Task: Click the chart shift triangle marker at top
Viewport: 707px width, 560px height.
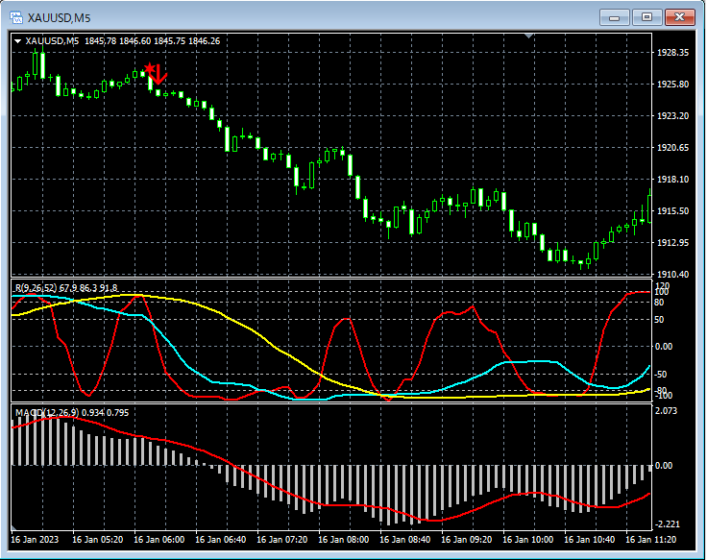Action: [x=527, y=37]
